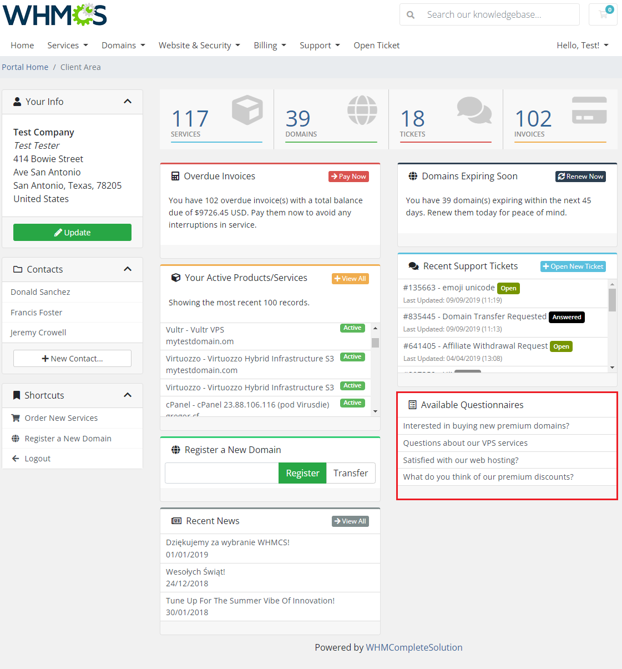Click the Order New Services cart icon
The width and height of the screenshot is (622, 669).
[16, 418]
